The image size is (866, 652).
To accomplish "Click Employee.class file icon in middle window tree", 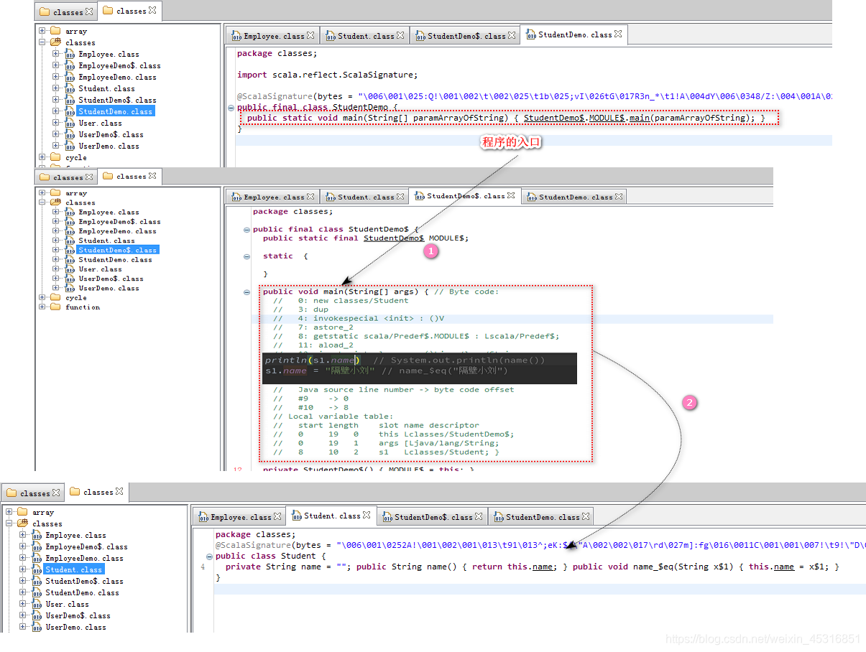I will point(70,212).
